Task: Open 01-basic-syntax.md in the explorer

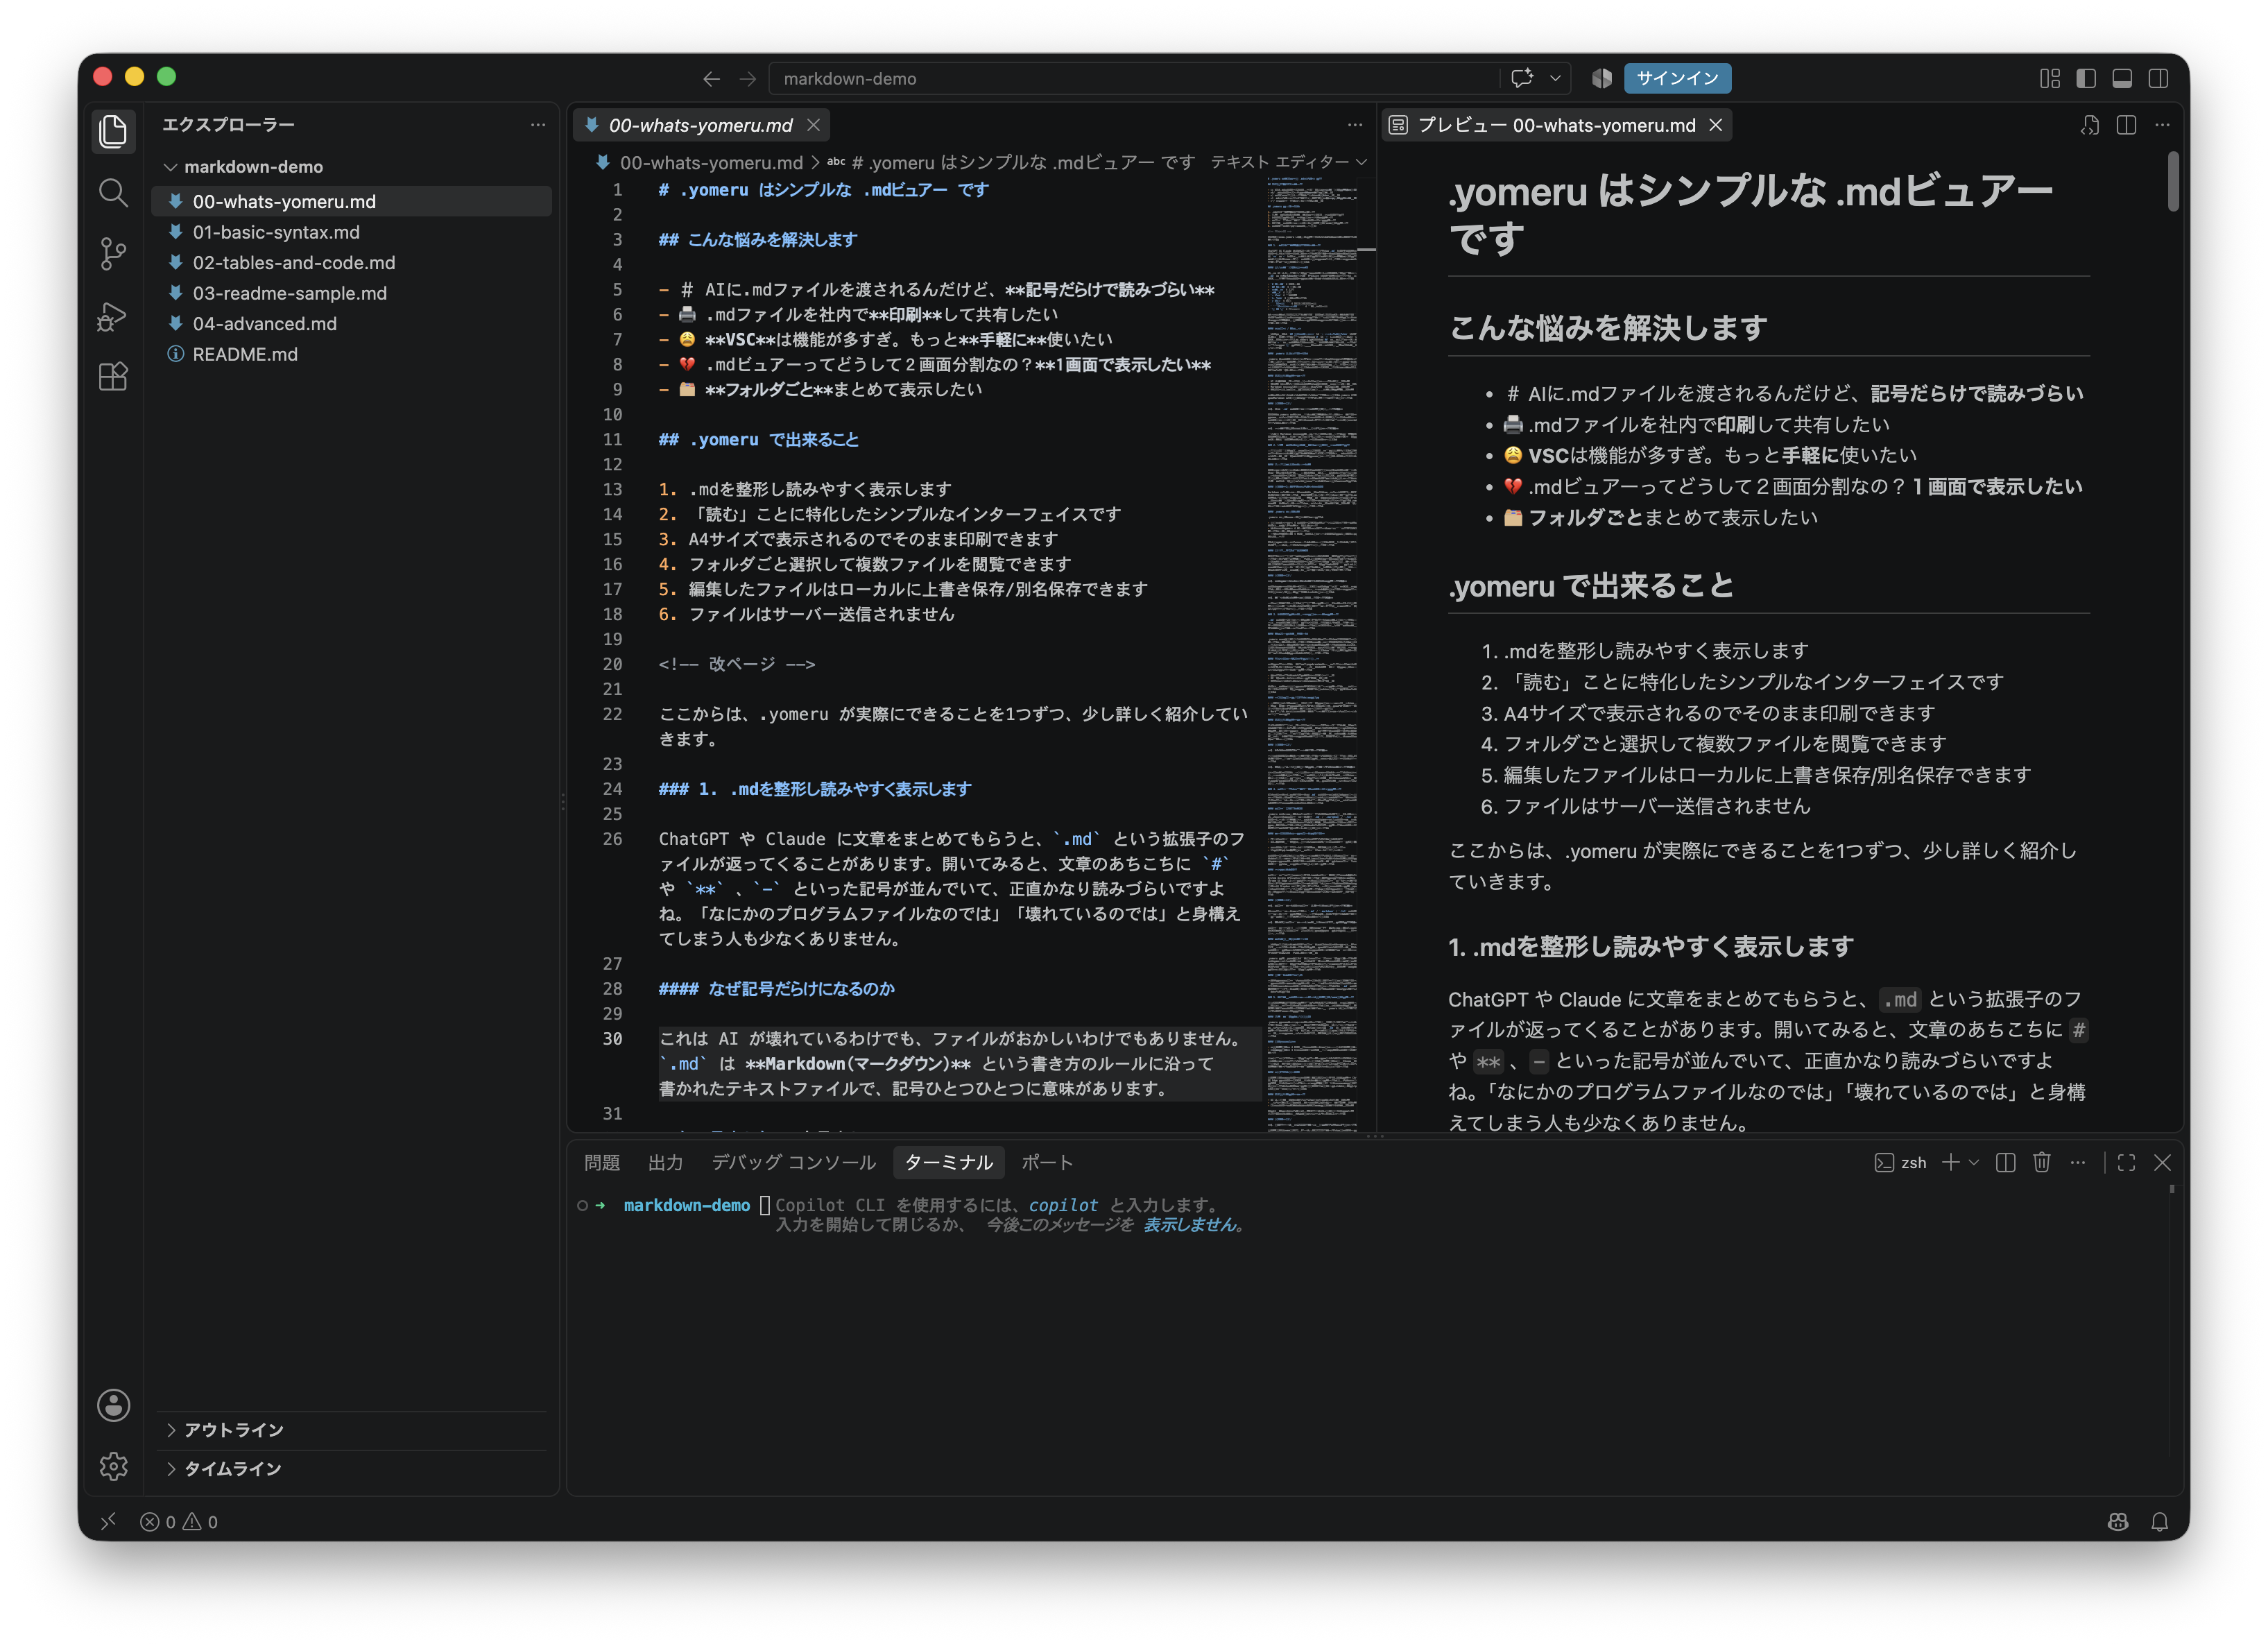Action: coord(351,232)
